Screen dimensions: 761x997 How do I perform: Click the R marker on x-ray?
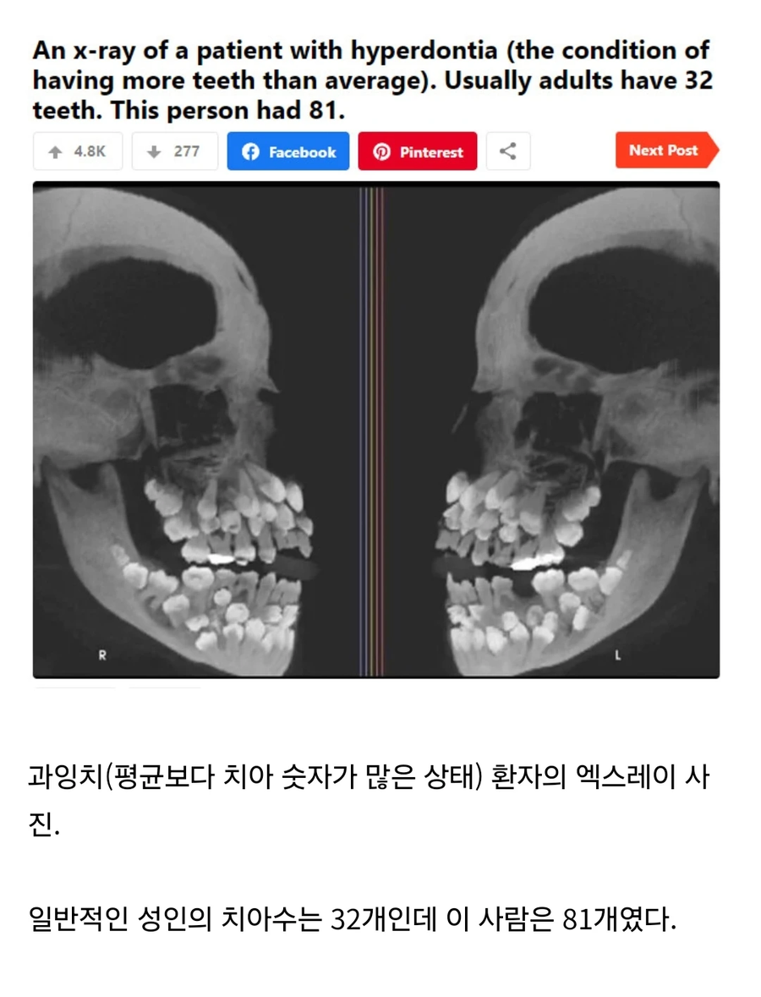102,655
